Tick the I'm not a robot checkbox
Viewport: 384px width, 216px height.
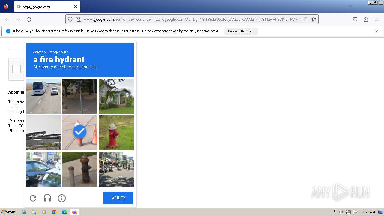[16, 69]
